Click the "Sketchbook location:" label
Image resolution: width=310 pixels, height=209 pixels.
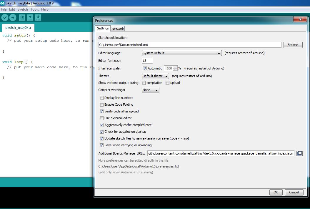pos(113,38)
